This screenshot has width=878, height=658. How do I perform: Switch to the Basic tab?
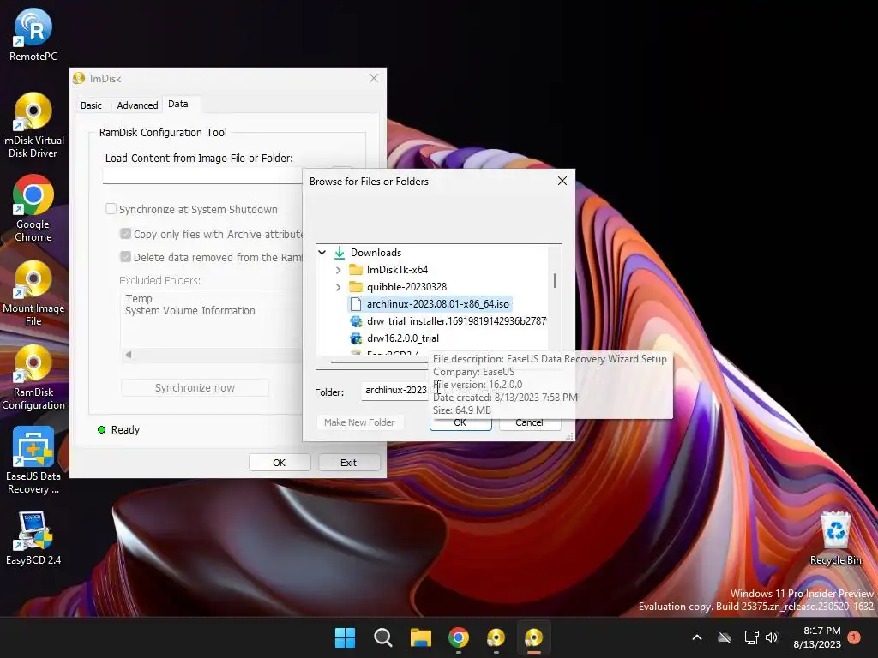pos(91,105)
